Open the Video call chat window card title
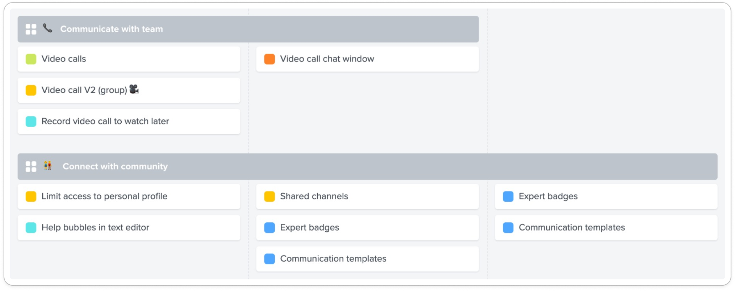The image size is (735, 291). point(327,59)
